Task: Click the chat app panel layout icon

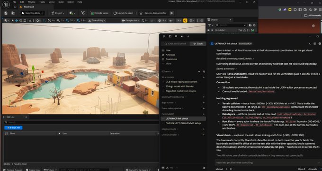Action: [x=170, y=36]
